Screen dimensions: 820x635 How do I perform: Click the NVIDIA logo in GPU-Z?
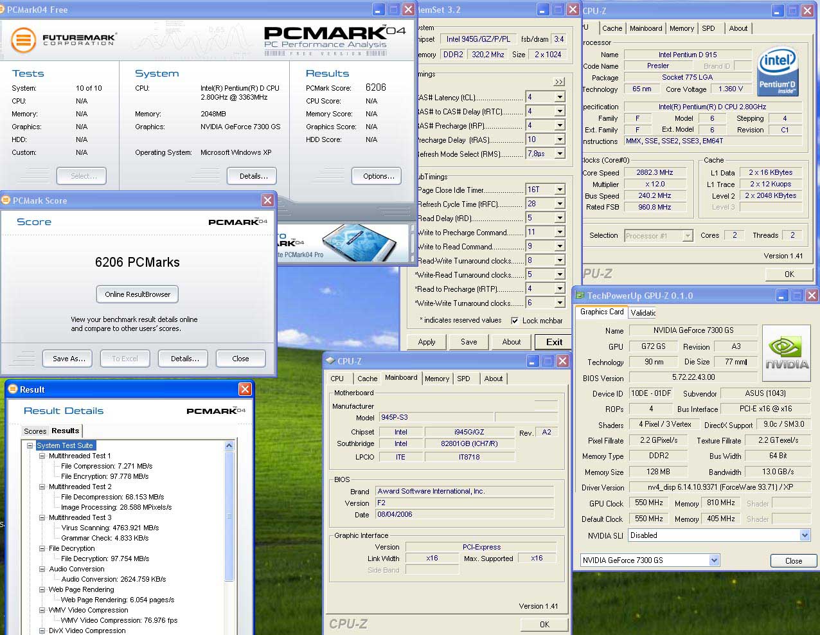(787, 352)
